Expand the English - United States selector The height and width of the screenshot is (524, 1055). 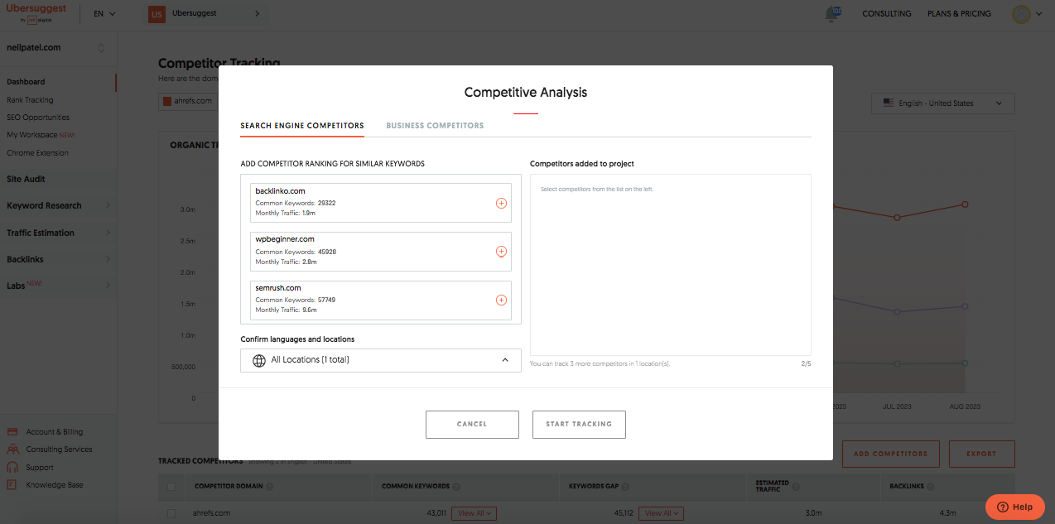click(x=942, y=103)
